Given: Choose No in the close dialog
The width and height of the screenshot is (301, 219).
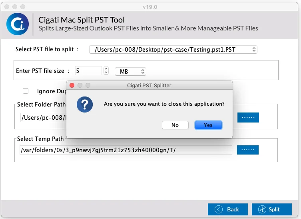Looking at the screenshot, I should point(175,125).
